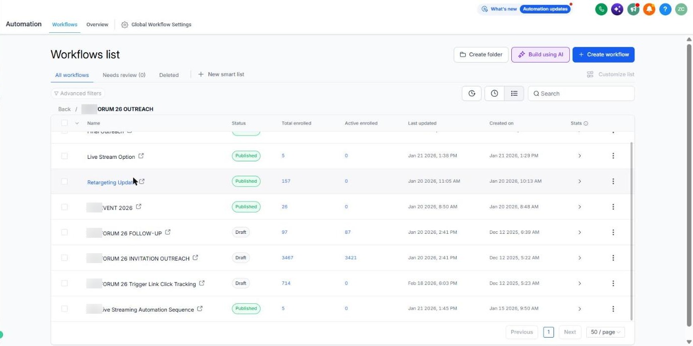Image resolution: width=693 pixels, height=346 pixels.
Task: Open INVITATION OUTREACH external link icon
Action: (195, 258)
